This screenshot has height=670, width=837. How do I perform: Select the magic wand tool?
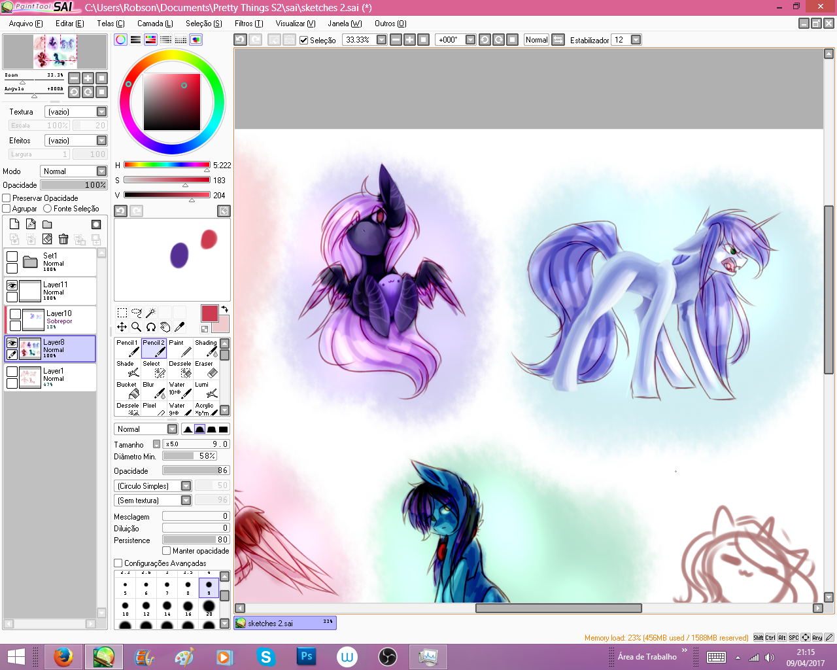pos(150,313)
